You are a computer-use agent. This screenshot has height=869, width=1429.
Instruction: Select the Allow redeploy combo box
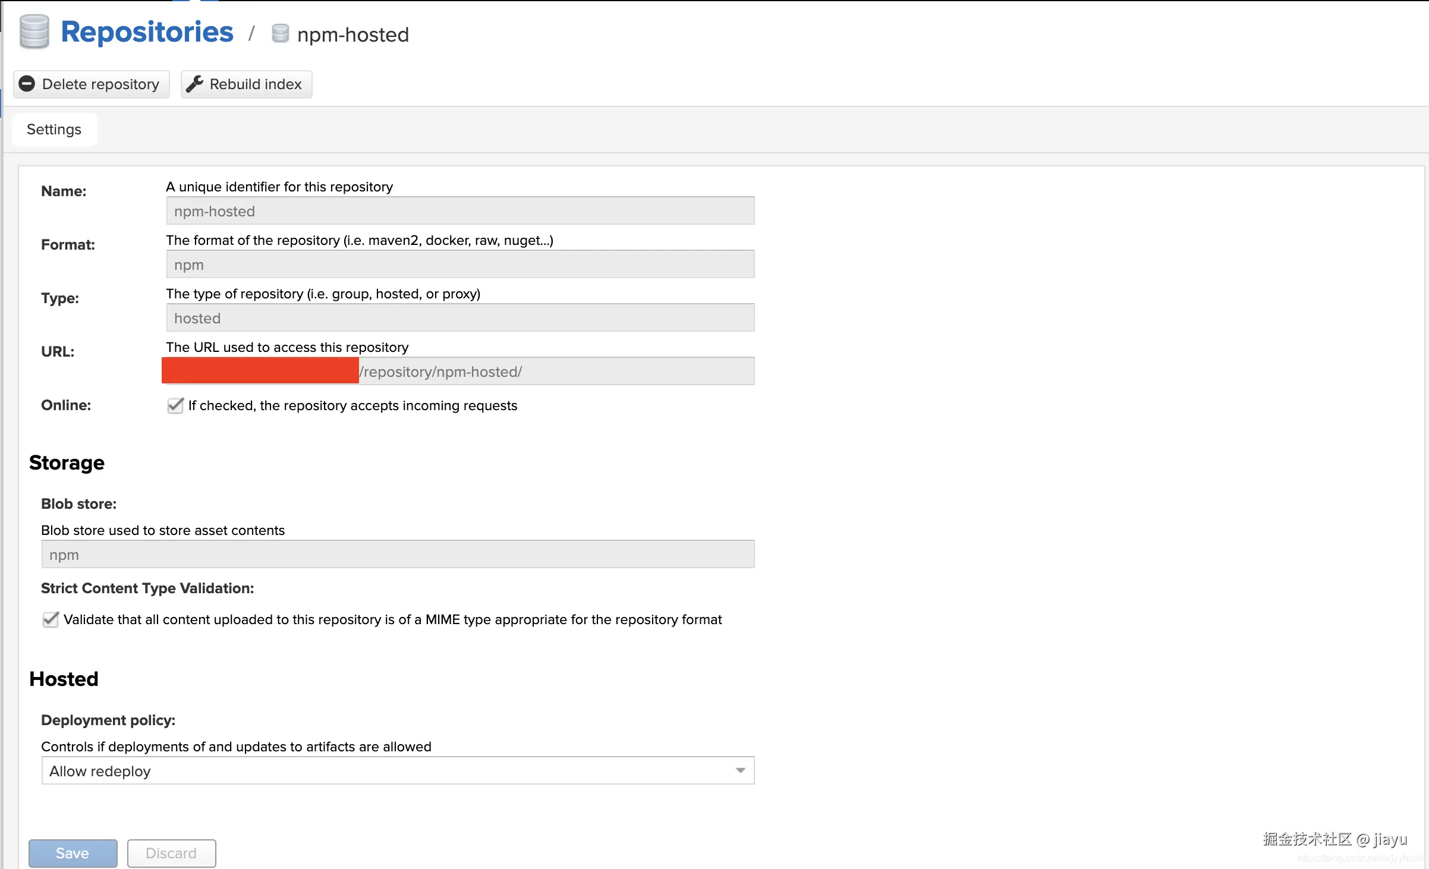coord(386,771)
